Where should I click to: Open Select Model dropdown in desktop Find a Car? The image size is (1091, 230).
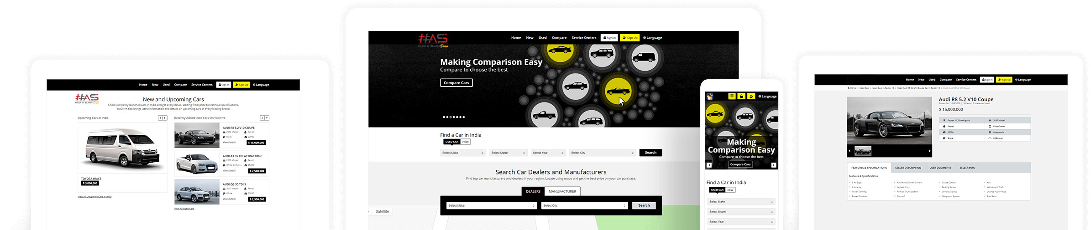pyautogui.click(x=508, y=153)
